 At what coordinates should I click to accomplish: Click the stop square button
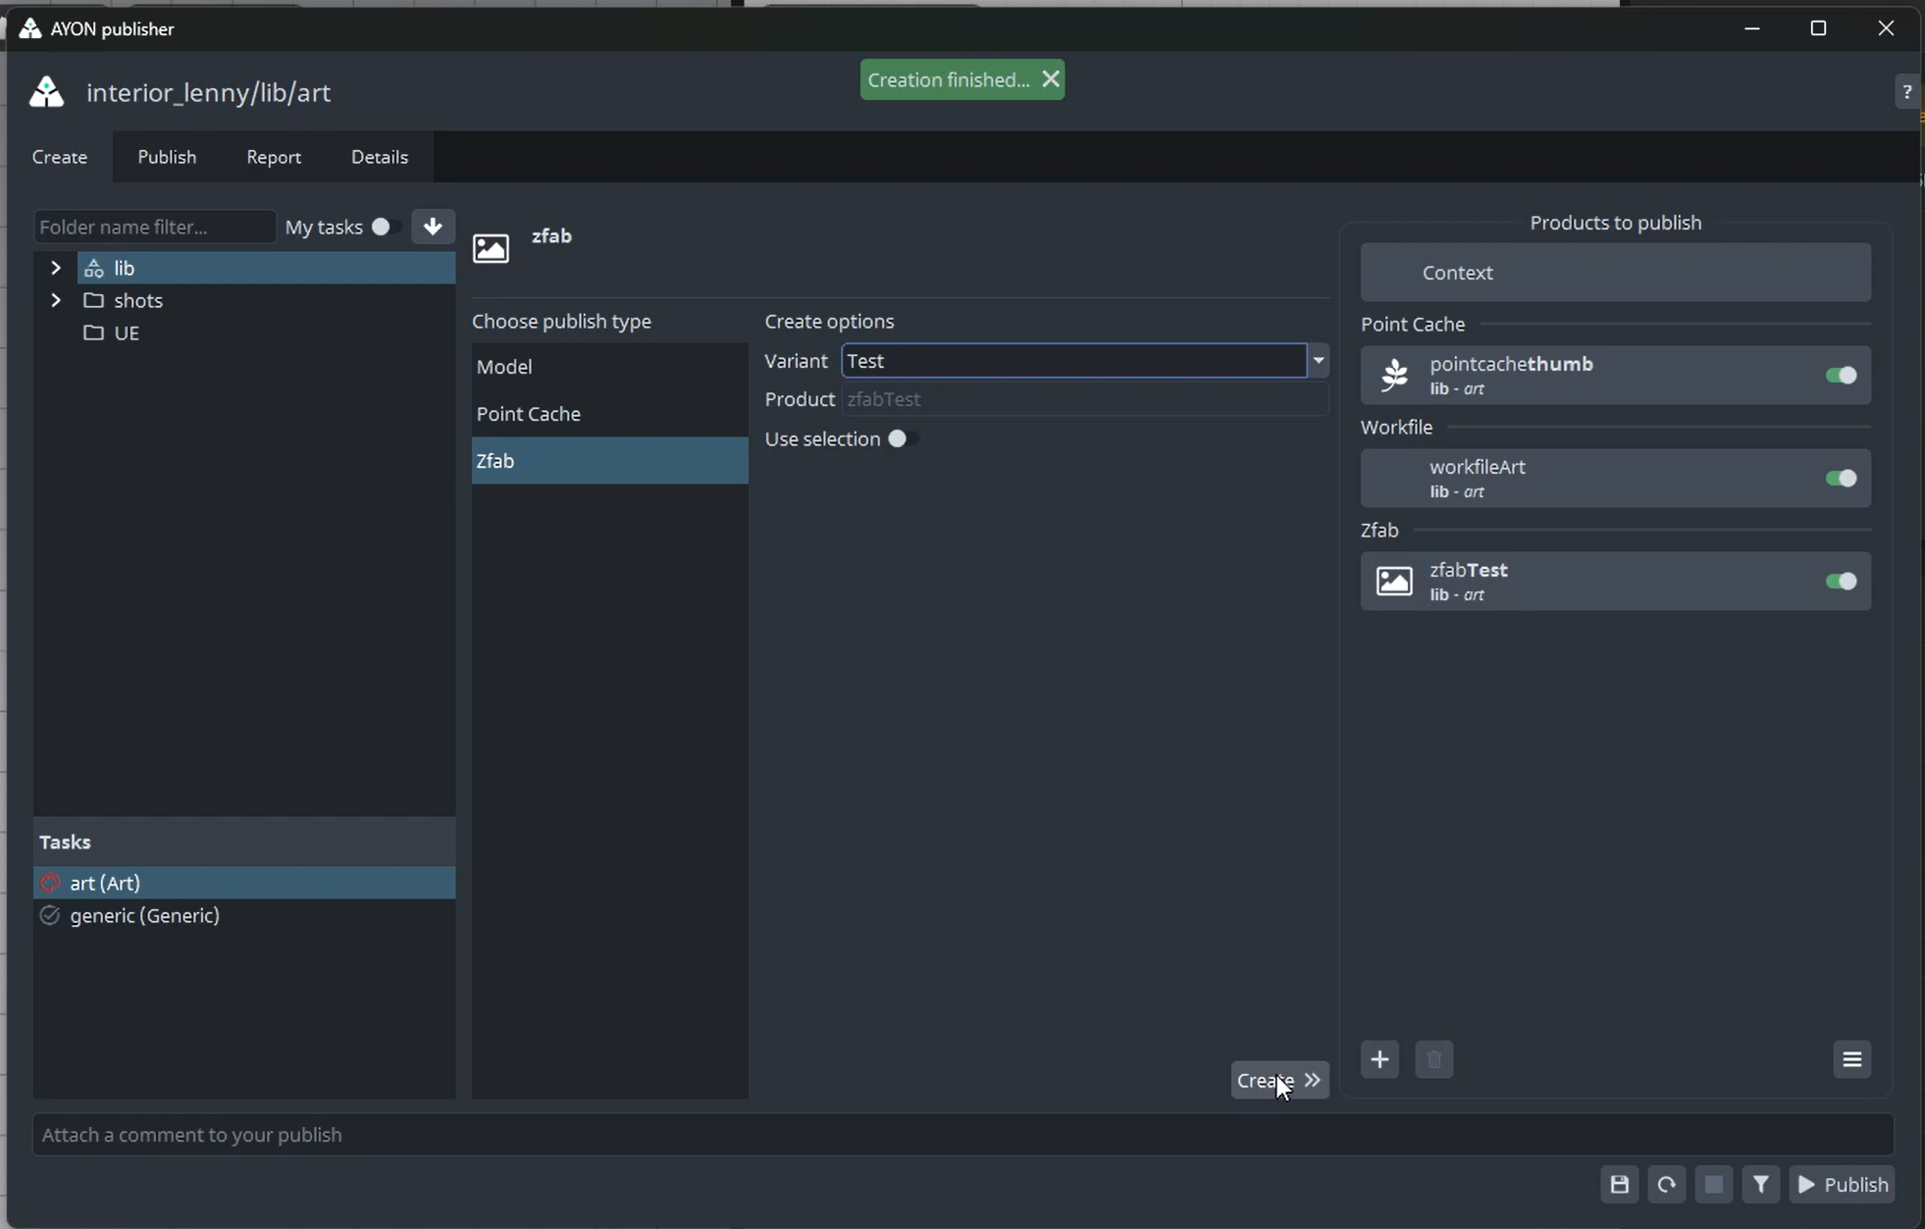(x=1713, y=1185)
